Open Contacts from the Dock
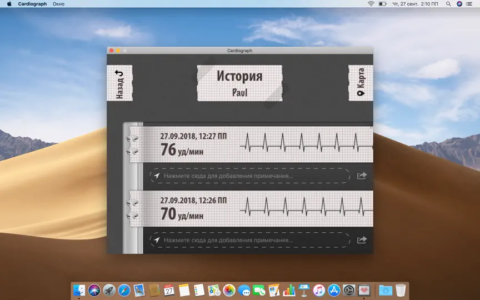 (x=154, y=289)
